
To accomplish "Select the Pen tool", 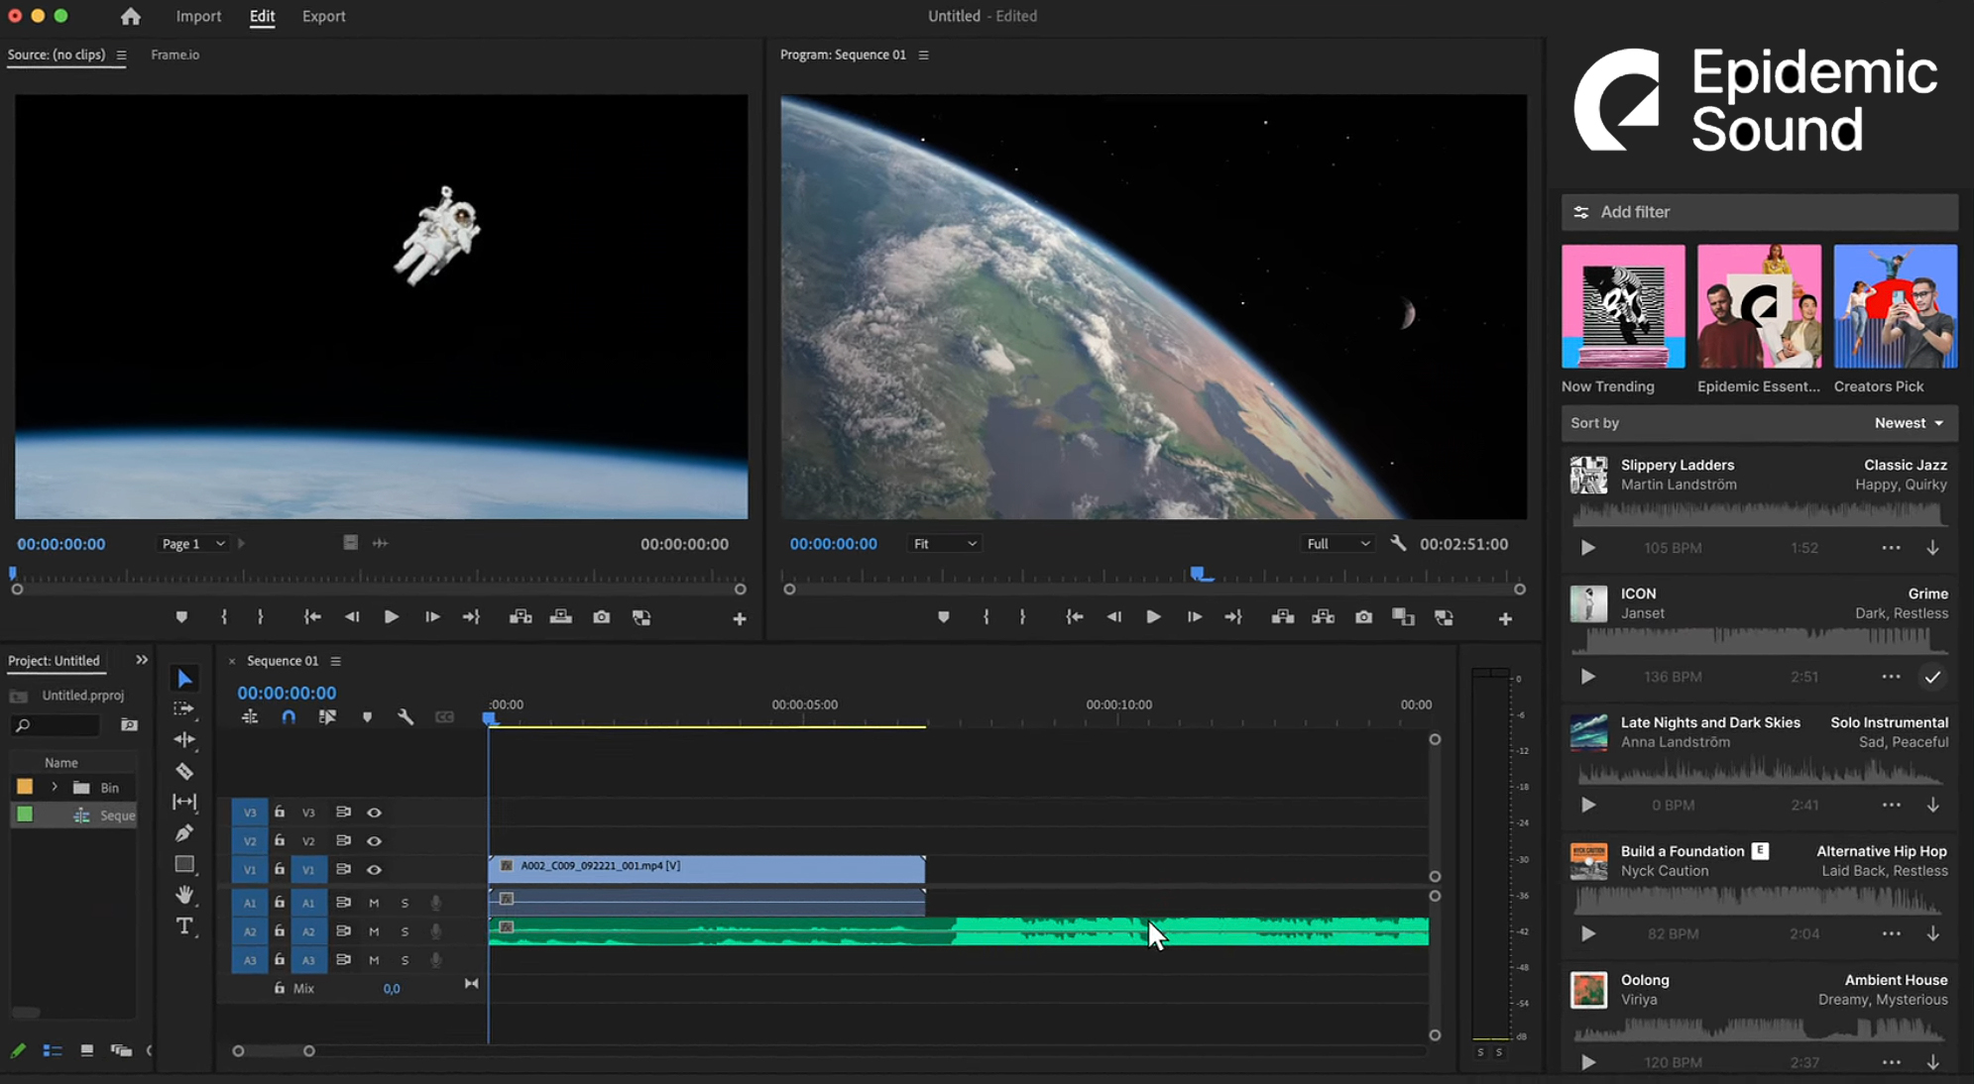I will (184, 833).
